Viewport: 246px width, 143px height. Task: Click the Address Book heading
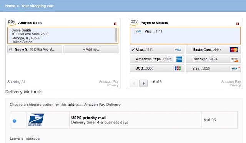click(x=30, y=23)
